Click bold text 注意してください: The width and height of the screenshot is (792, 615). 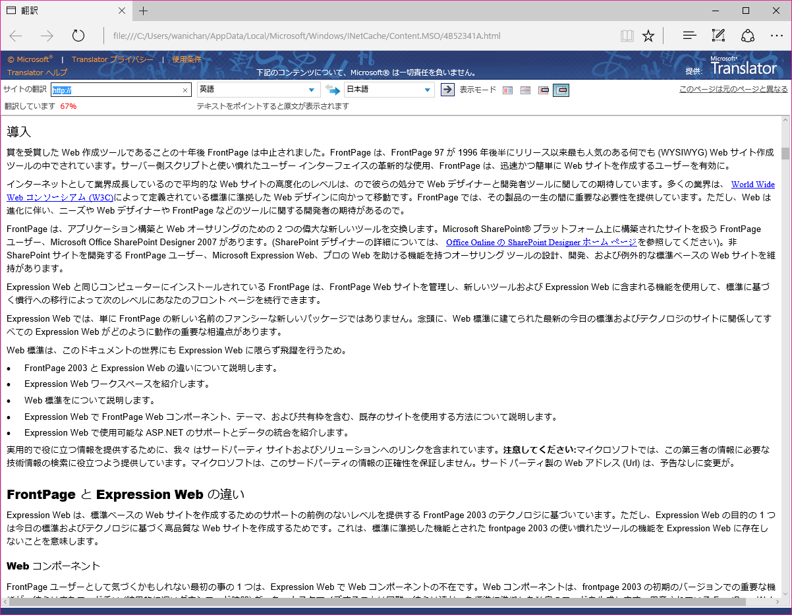[539, 450]
